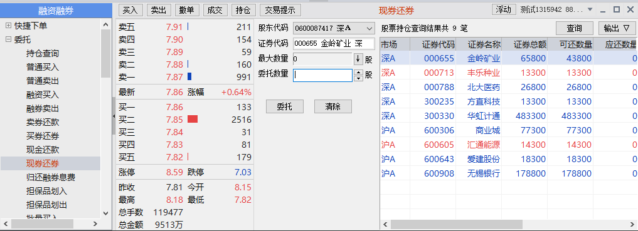This screenshot has height=231, width=638.
Task: Click the 买五 price 7.82
Action: 174,157
